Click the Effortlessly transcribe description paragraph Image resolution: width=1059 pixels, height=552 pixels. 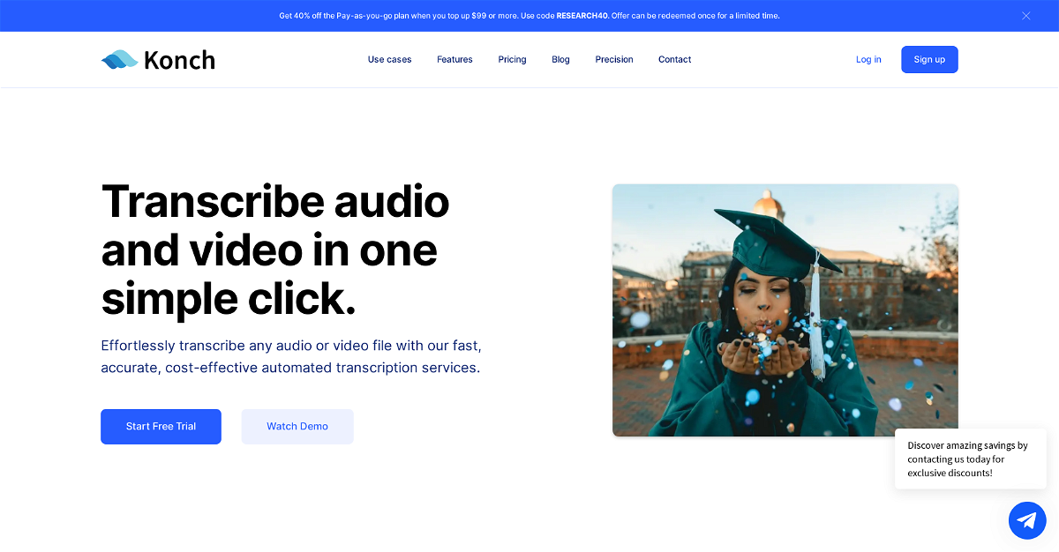[291, 356]
